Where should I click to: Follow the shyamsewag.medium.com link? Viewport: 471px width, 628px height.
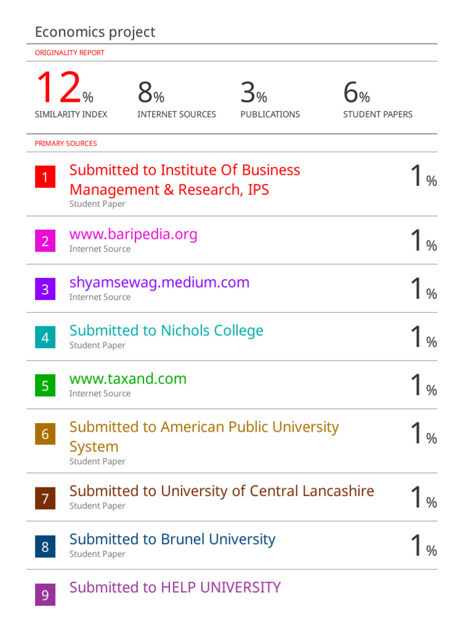pos(159,282)
